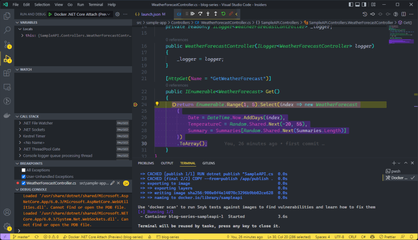Expand the .NET File Watcher thread

pyautogui.click(x=20, y=123)
